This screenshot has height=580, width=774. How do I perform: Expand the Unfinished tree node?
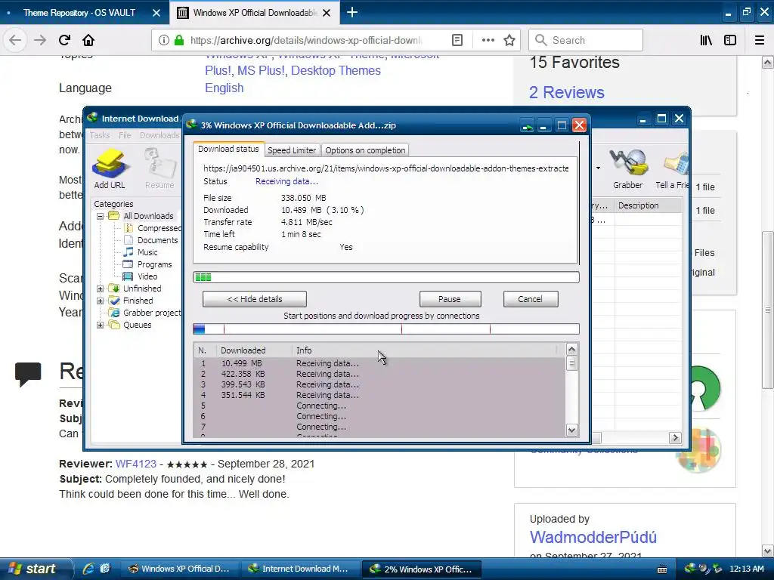[x=101, y=288]
